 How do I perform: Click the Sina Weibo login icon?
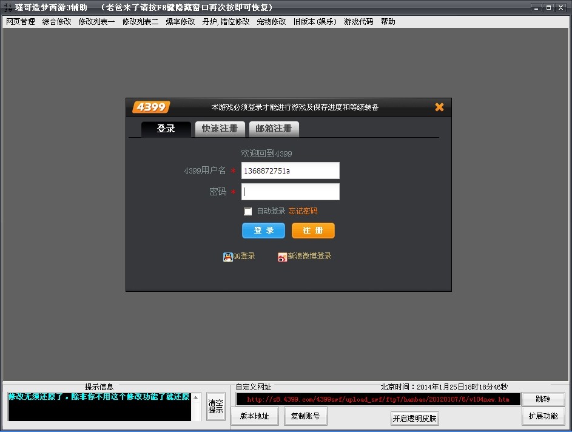pos(282,257)
